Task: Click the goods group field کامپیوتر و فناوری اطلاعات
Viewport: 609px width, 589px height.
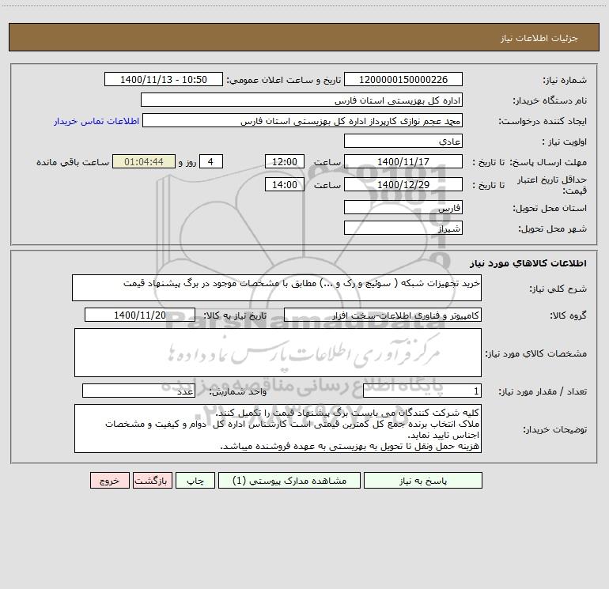Action: (x=383, y=315)
